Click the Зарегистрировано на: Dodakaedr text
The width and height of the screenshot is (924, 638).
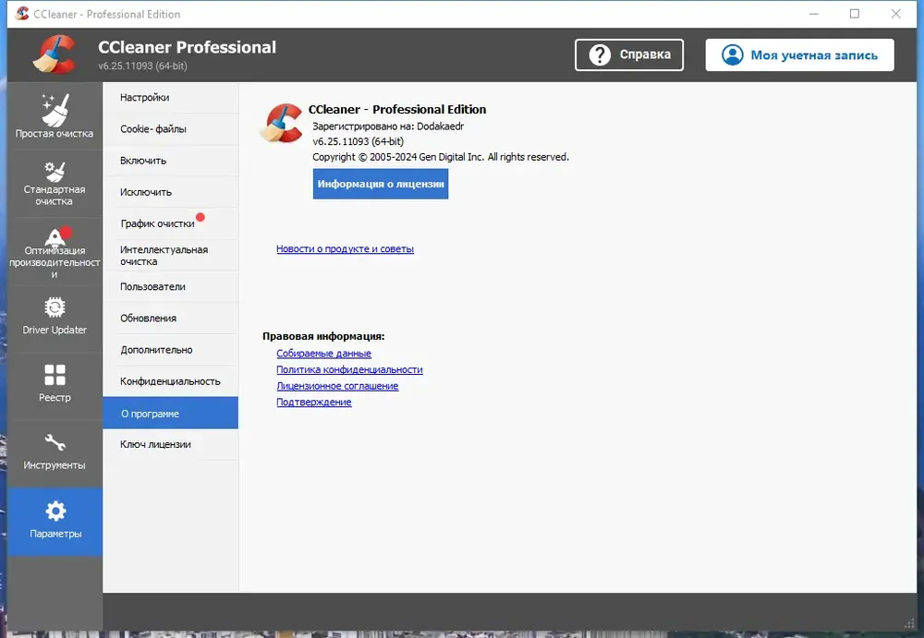click(x=388, y=126)
